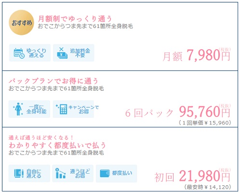Click the descending bar chart icon

[x=60, y=173]
